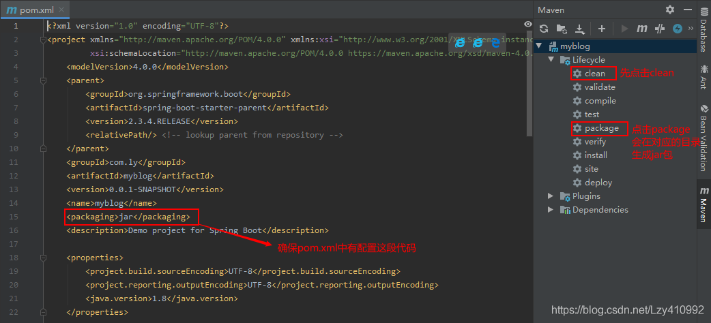Select the site lifecycle goal
This screenshot has width=711, height=323.
(592, 168)
